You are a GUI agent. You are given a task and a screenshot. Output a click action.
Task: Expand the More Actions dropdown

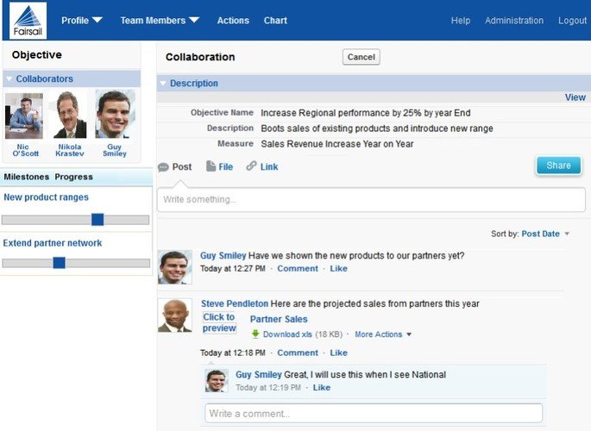(x=383, y=334)
